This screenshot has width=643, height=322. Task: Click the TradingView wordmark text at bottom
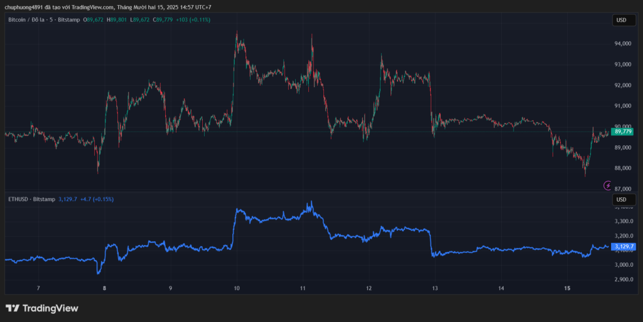50,308
